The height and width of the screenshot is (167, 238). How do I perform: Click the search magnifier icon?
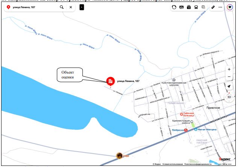(x=62, y=7)
